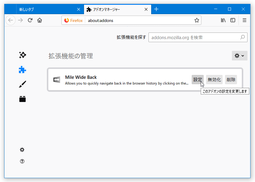Go back using the back arrow button
Viewport: 255px width, 182px height.
coord(10,20)
